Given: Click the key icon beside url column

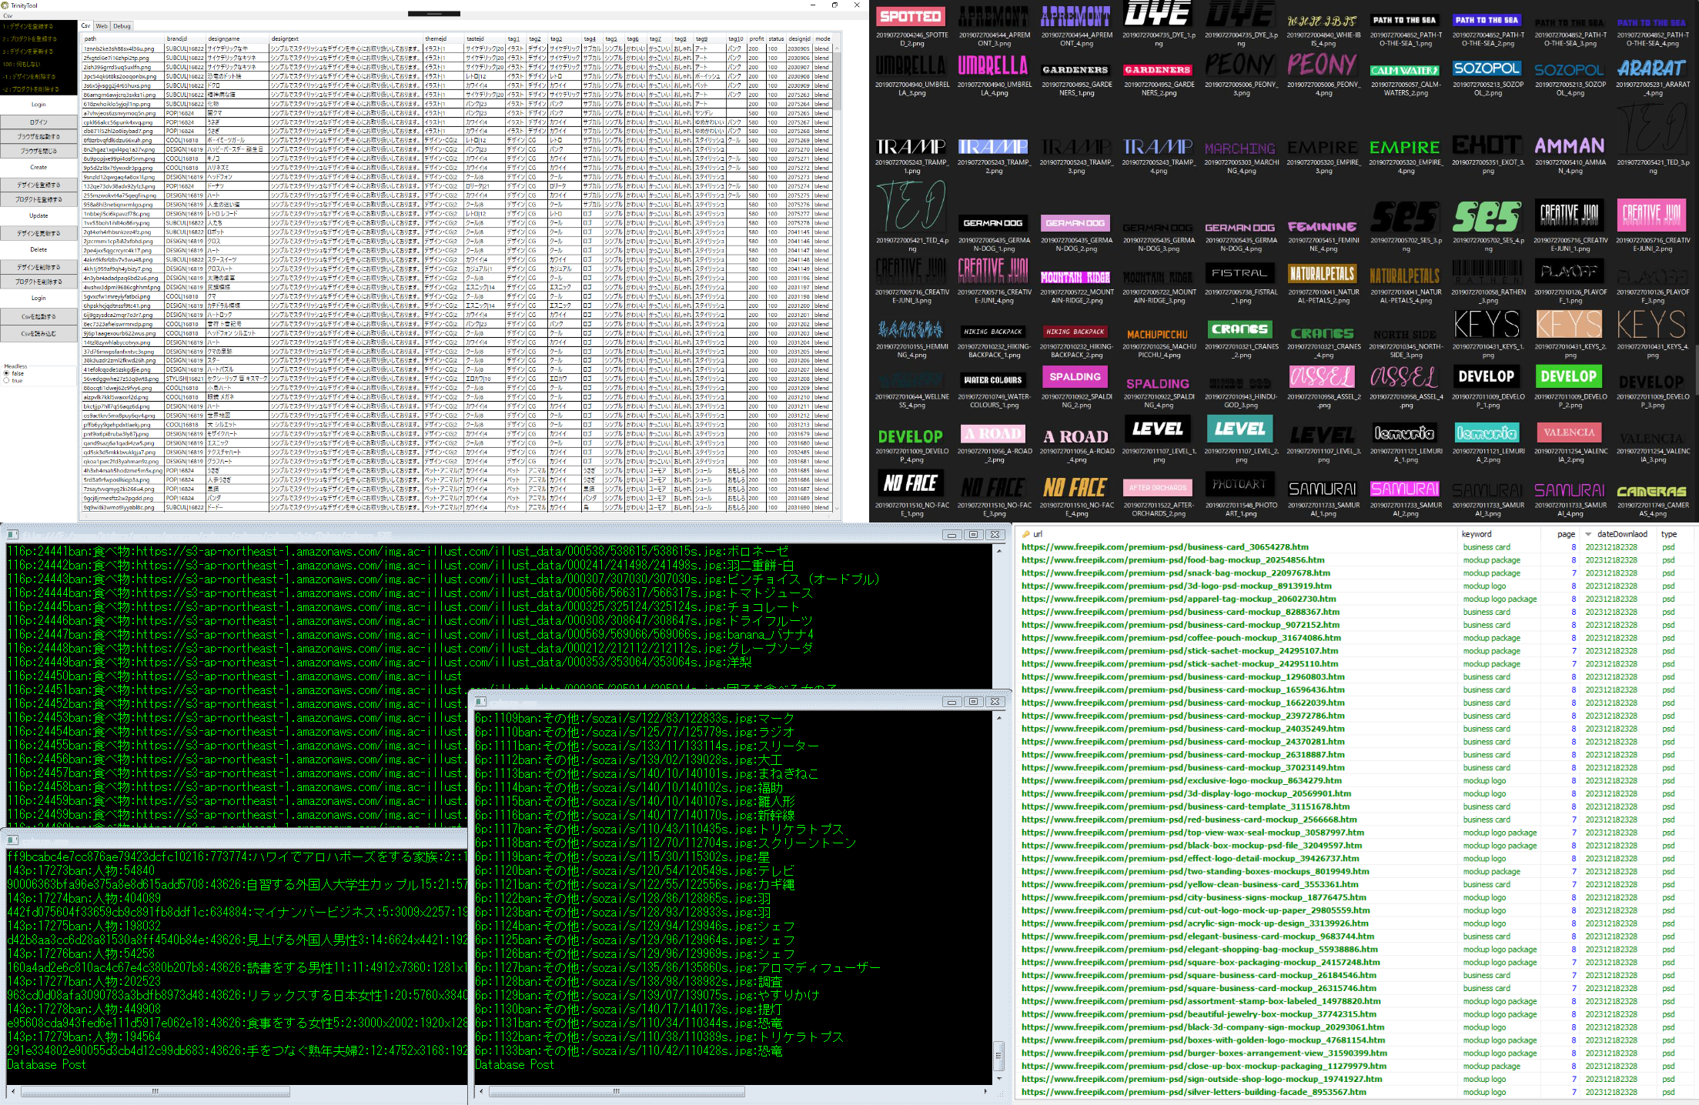Looking at the screenshot, I should point(1026,534).
